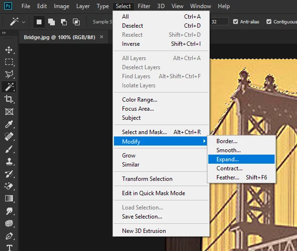Open the 3D menu
Viewport: 297px width, 251px height.
click(x=161, y=6)
